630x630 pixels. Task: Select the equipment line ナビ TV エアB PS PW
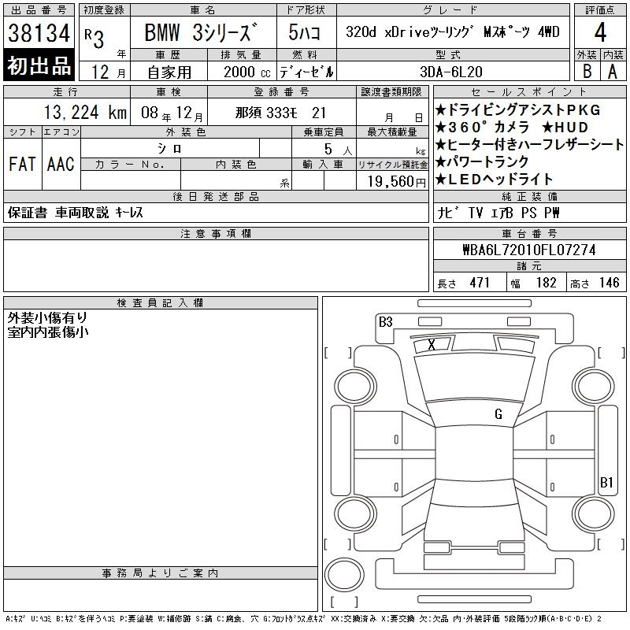tap(498, 213)
